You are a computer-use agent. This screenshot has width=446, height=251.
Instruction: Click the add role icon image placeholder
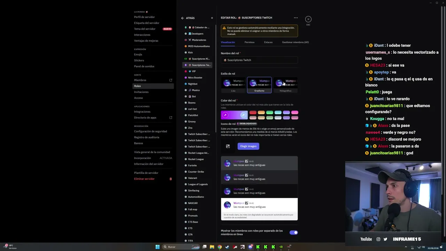tap(228, 146)
